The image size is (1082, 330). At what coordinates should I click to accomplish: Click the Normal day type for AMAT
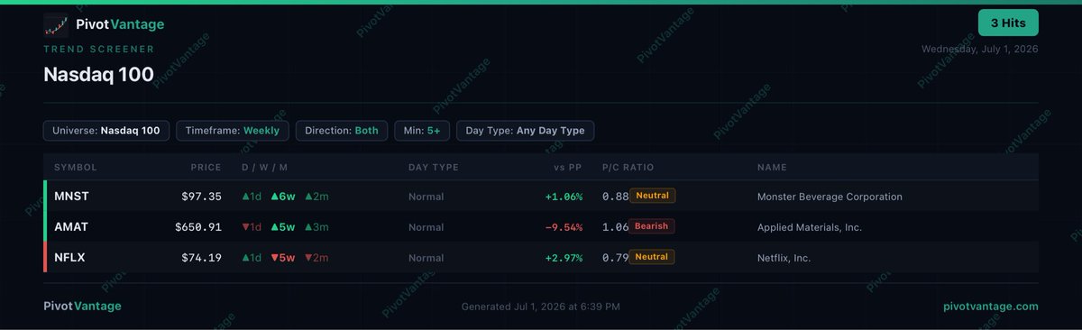pos(426,227)
